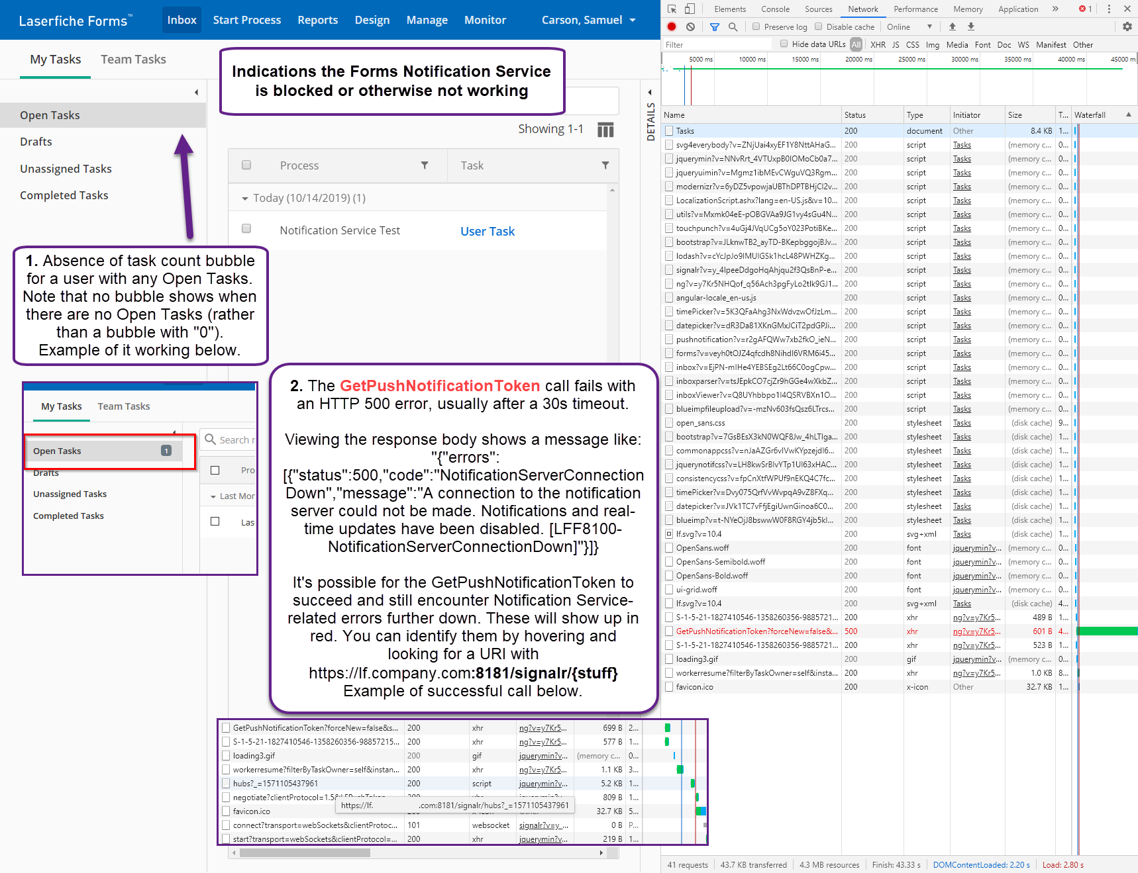Expand the DETAILS side panel arrow

650,93
